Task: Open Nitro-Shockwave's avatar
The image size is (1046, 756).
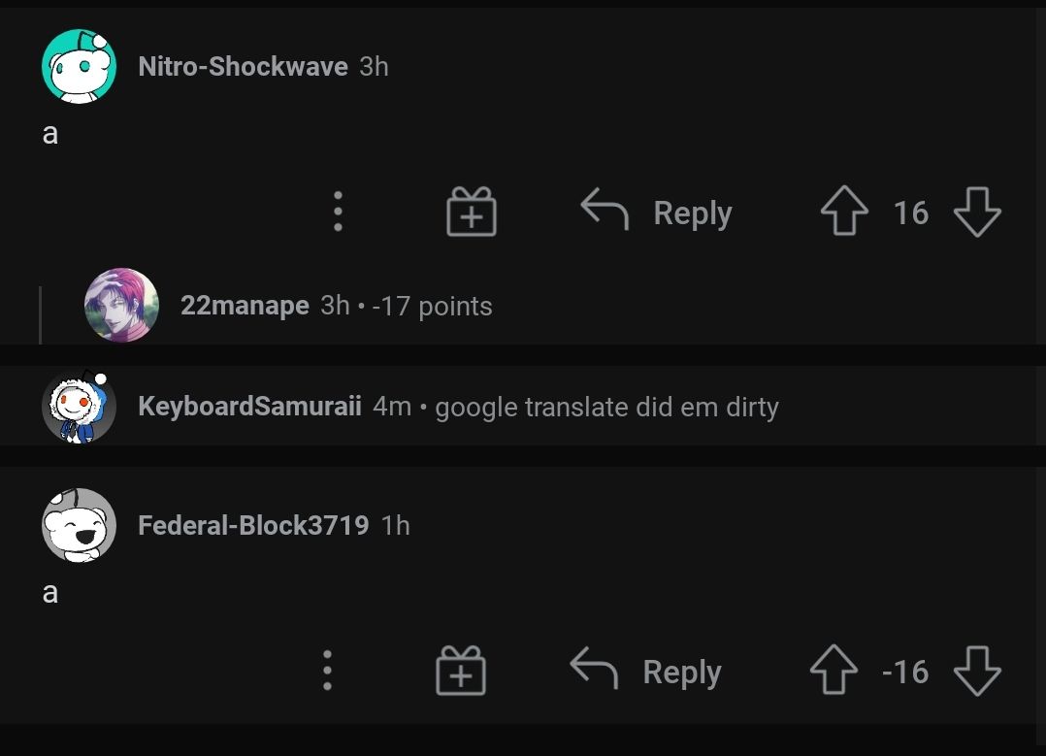Action: pos(79,66)
